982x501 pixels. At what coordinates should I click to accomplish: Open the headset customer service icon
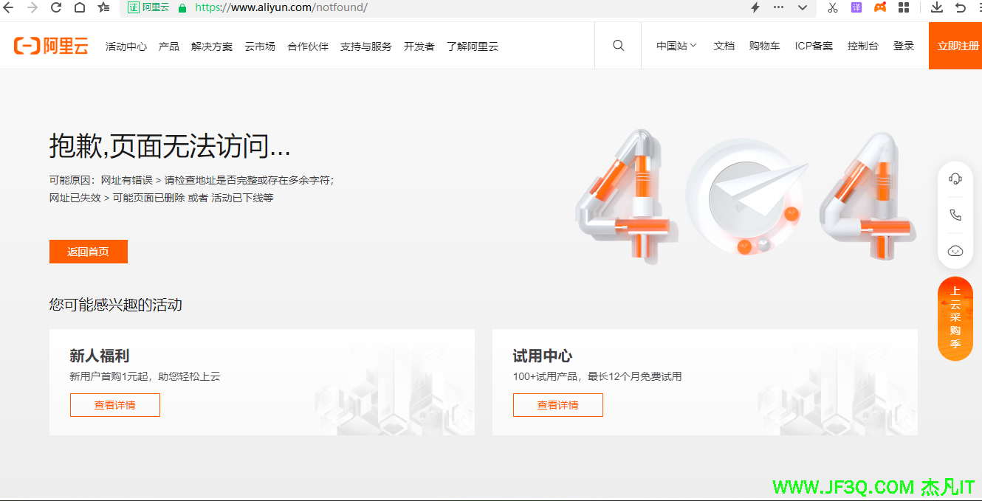tap(955, 179)
